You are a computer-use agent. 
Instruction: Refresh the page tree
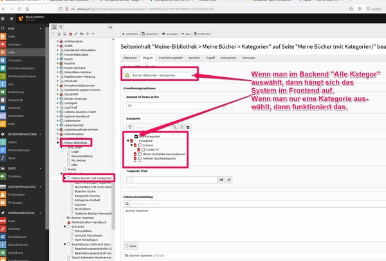coord(109,27)
